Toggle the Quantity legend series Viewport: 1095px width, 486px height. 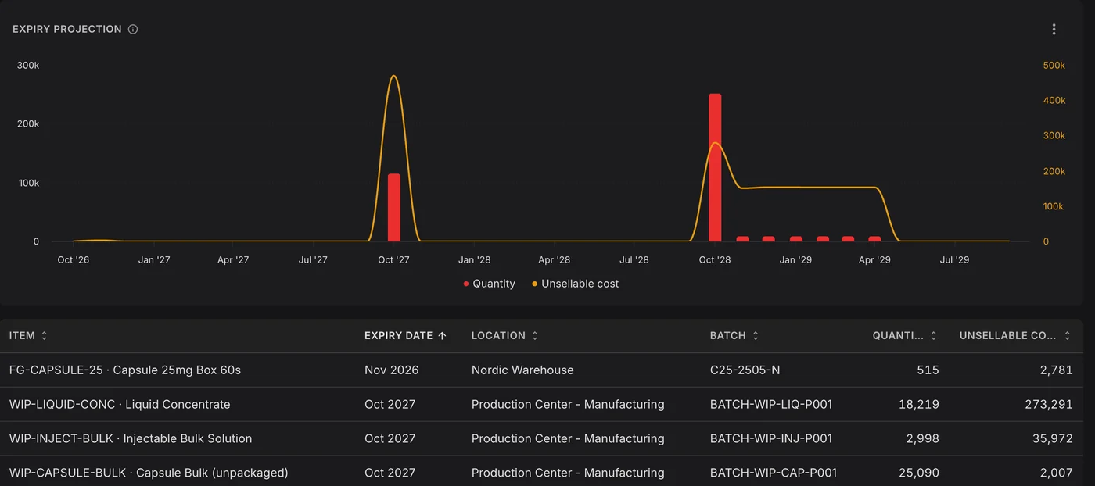coord(490,284)
